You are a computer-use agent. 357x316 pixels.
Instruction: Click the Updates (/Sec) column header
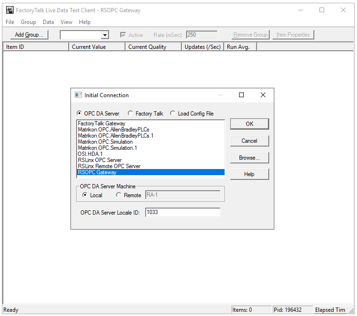point(202,47)
